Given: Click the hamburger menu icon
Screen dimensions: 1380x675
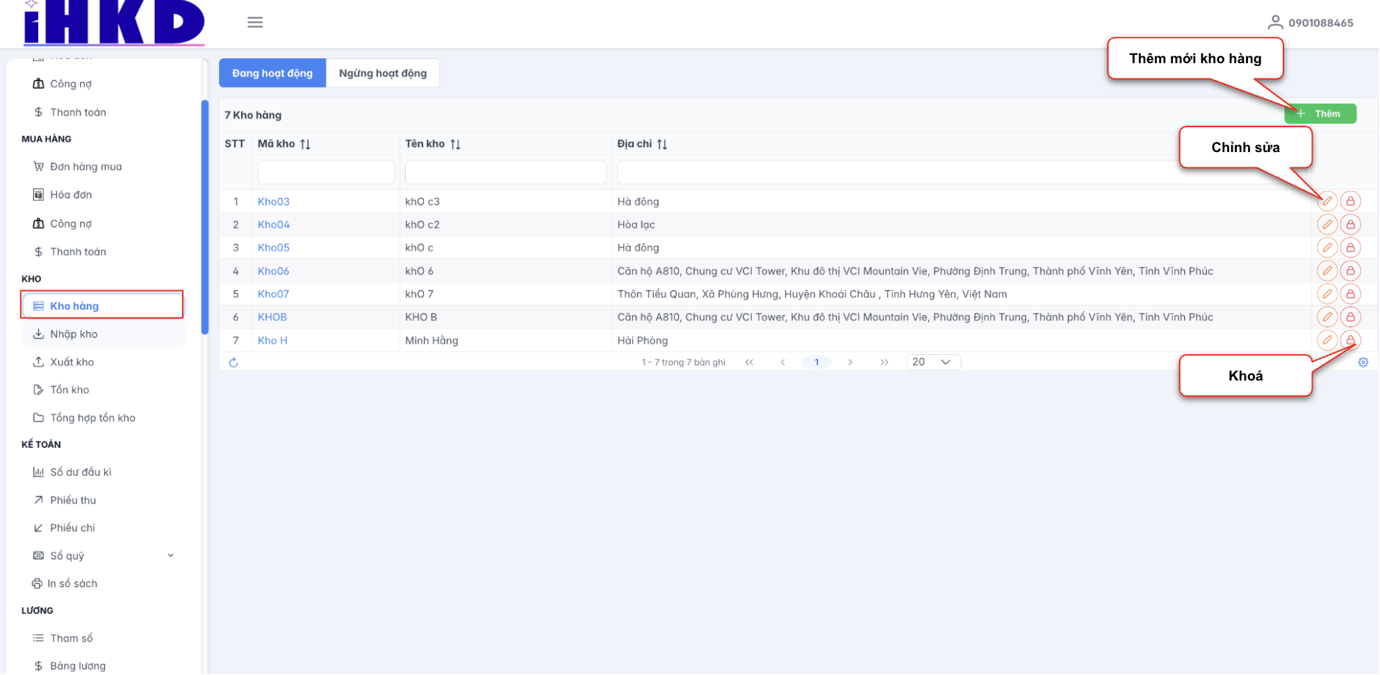Looking at the screenshot, I should click(x=255, y=22).
